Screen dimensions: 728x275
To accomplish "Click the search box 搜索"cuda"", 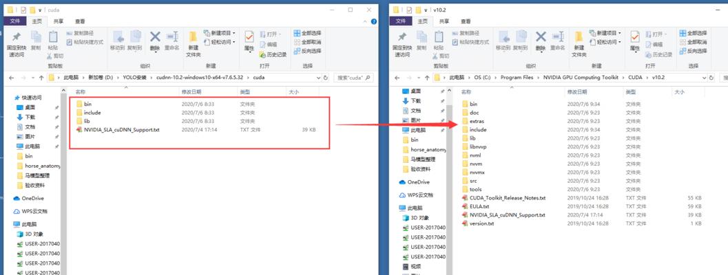I will (353, 78).
